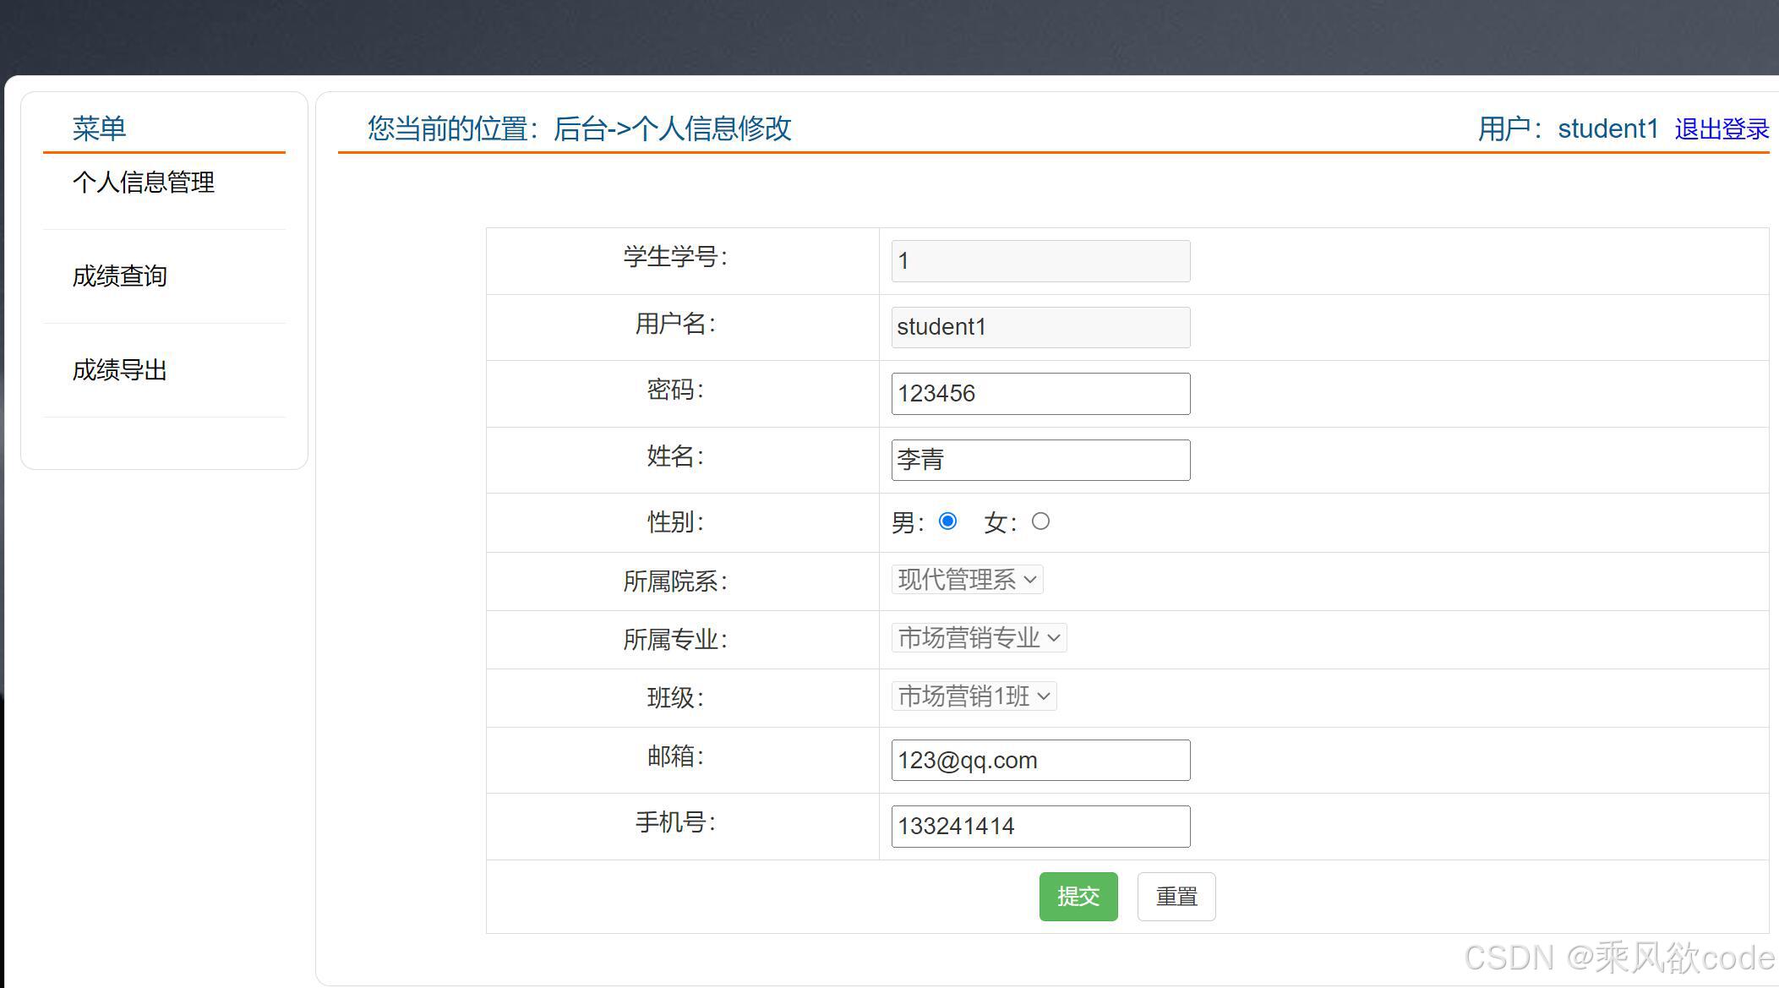Click the 邮箱 email input box
The height and width of the screenshot is (988, 1779).
pos(1040,761)
